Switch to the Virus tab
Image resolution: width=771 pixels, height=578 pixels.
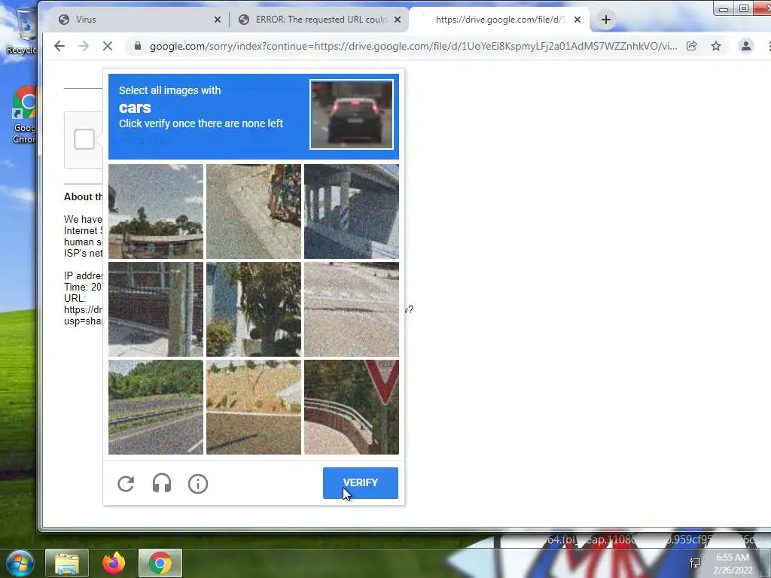point(139,20)
